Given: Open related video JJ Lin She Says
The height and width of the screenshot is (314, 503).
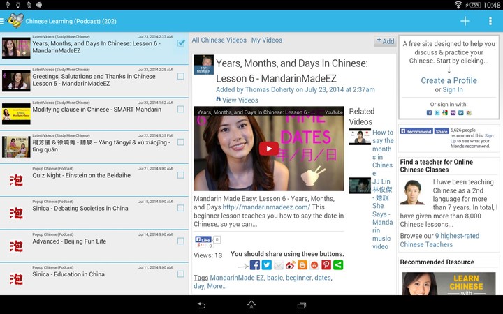Looking at the screenshot, I should pos(382,214).
